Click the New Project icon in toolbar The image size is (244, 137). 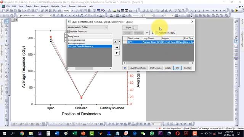pos(3,11)
